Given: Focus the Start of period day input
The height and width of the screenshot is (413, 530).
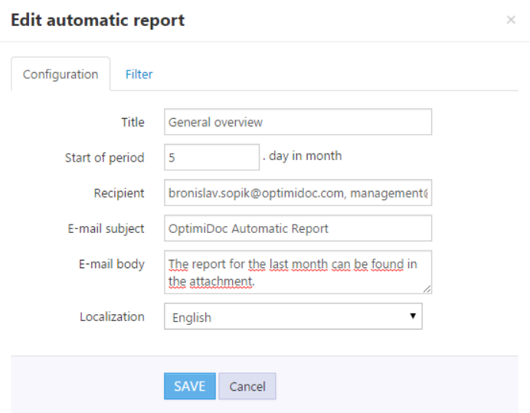Looking at the screenshot, I should [x=211, y=157].
